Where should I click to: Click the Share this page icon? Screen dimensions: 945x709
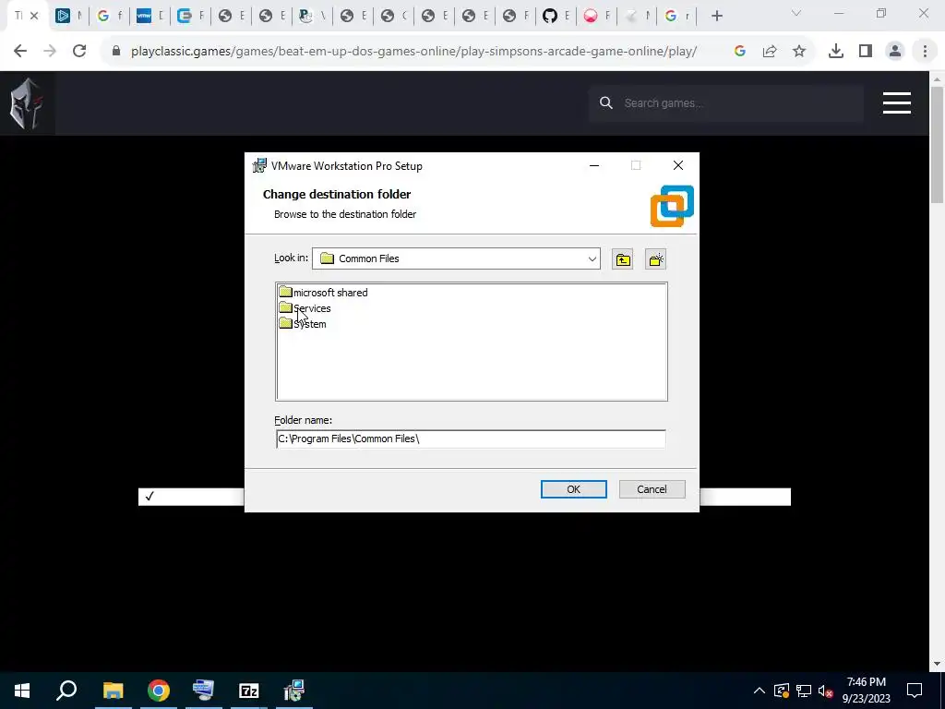click(770, 52)
